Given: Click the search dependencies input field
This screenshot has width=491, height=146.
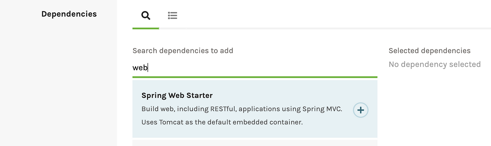Looking at the screenshot, I should point(255,68).
